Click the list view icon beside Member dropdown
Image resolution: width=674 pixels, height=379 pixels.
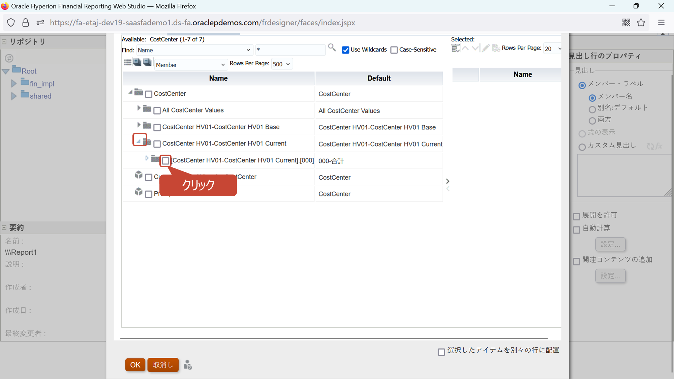click(x=127, y=62)
